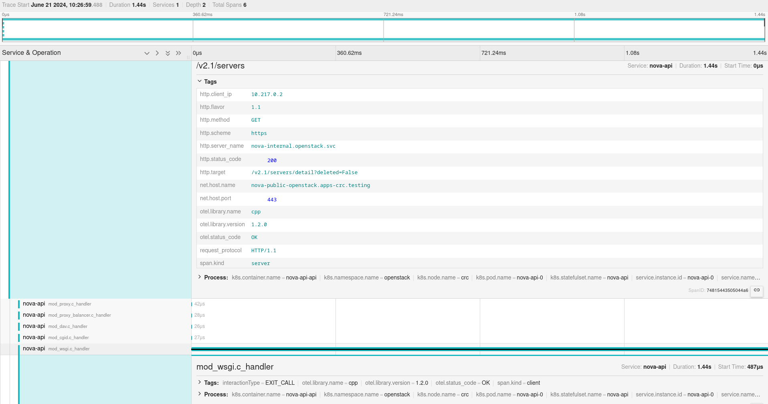Expand one level using the right chevron
Image resolution: width=768 pixels, height=404 pixels.
(157, 53)
